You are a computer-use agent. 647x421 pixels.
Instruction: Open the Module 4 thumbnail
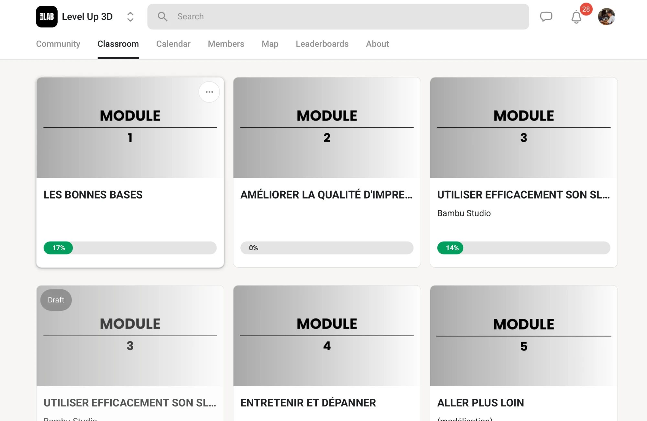(x=327, y=336)
